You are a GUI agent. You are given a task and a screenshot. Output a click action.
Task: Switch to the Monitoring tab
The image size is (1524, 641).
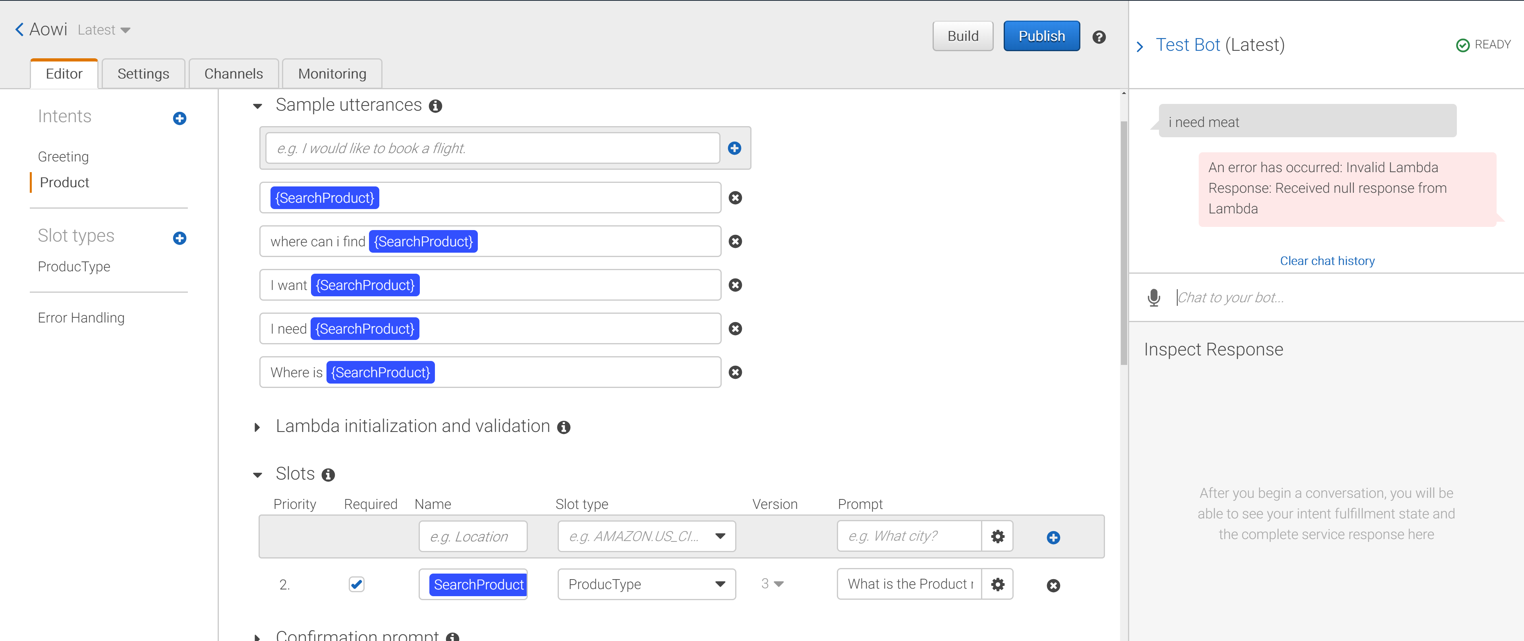click(x=332, y=74)
